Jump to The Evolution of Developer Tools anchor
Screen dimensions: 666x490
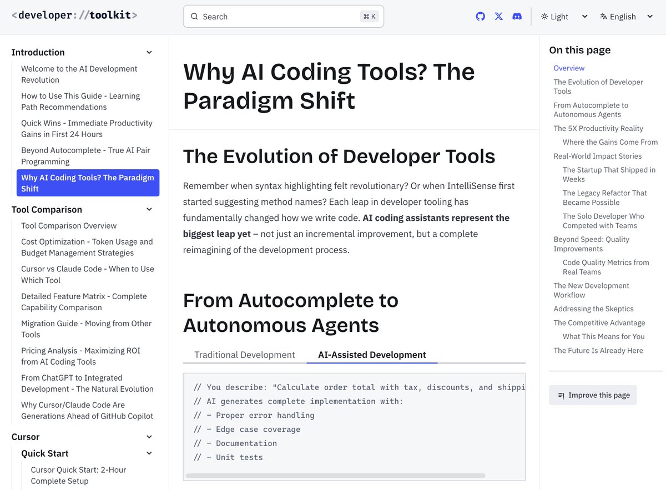coord(598,87)
